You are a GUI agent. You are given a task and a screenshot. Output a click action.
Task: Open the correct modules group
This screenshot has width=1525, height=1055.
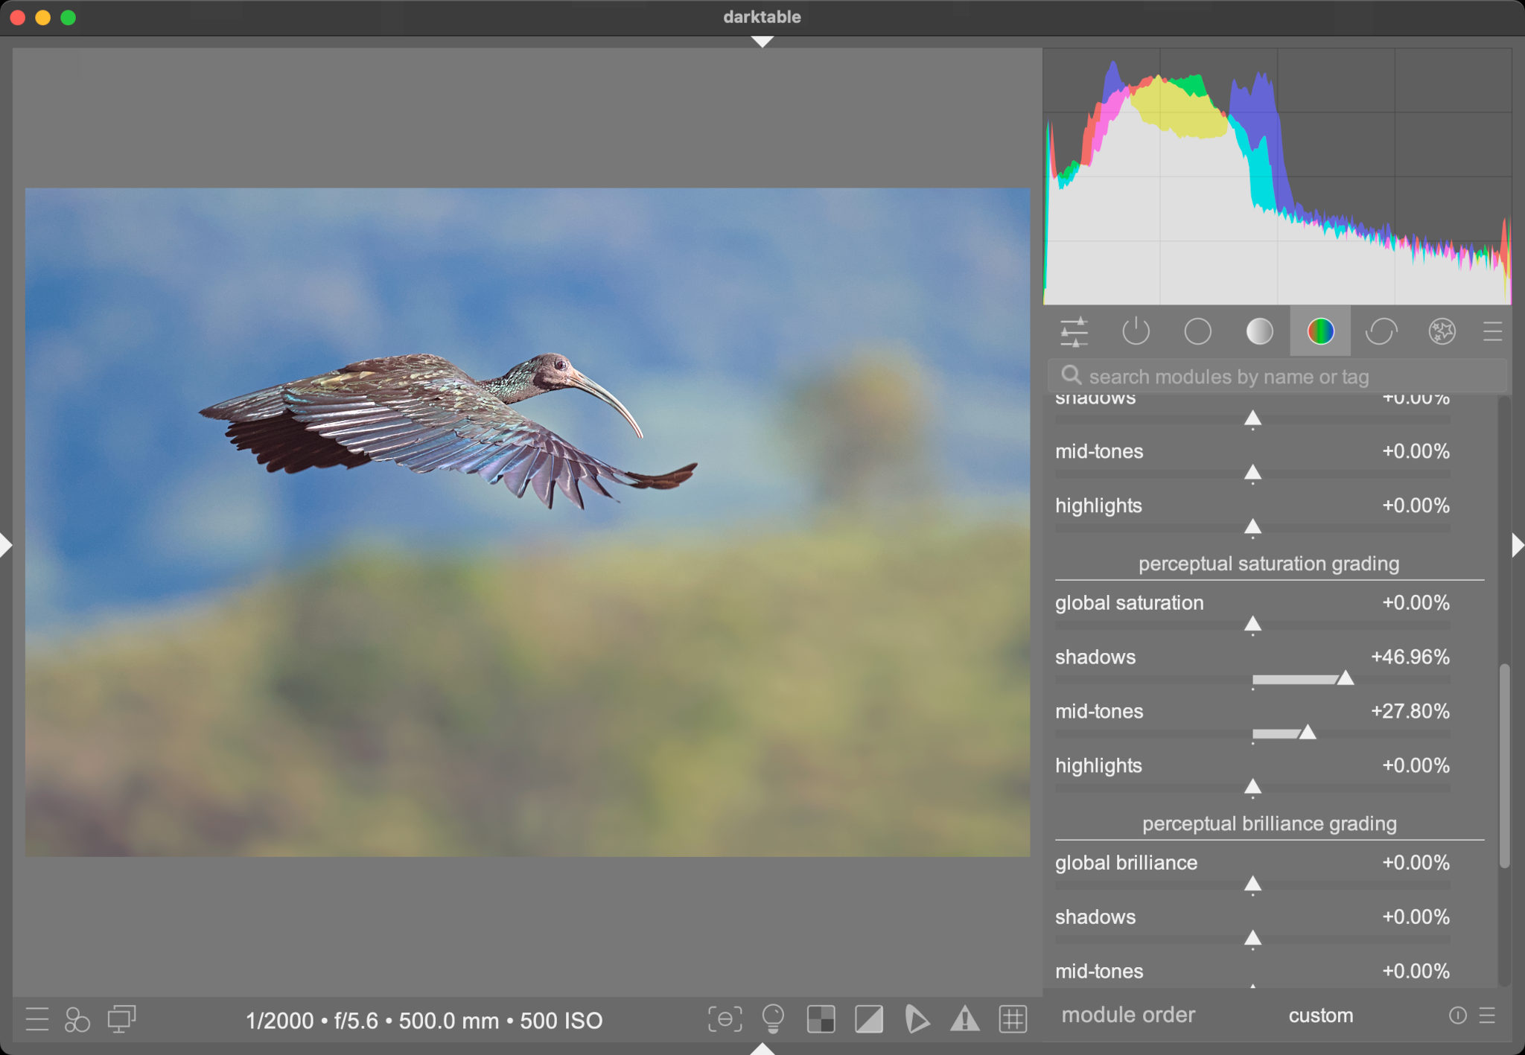tap(1381, 331)
